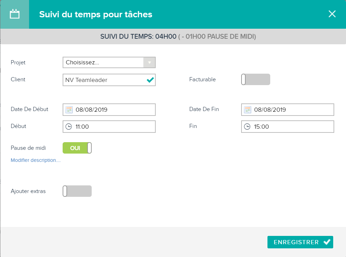Save with the Enregistrer button
The height and width of the screenshot is (257, 346).
300,242
